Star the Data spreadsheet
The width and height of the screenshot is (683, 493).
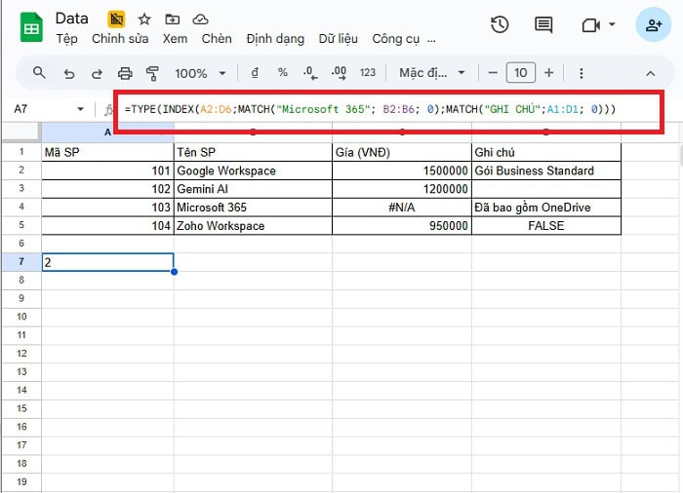pos(144,19)
